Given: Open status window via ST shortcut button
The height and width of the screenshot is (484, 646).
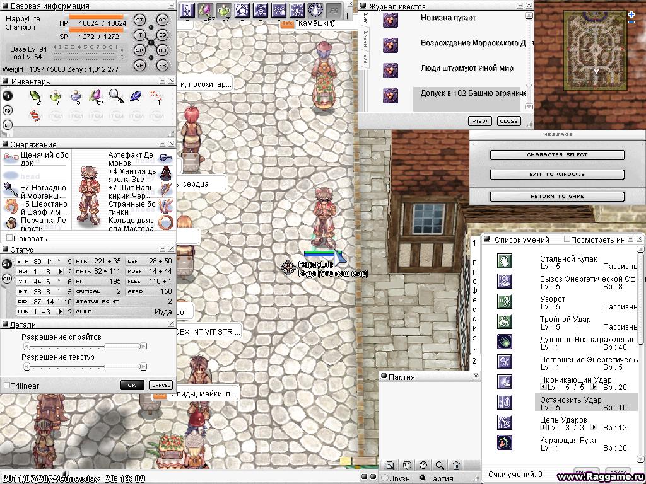Looking at the screenshot, I should click(139, 20).
